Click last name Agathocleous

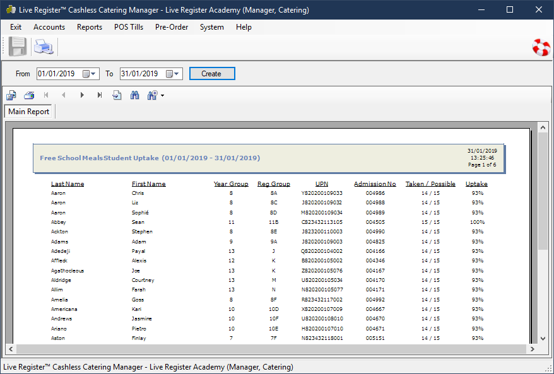68,271
